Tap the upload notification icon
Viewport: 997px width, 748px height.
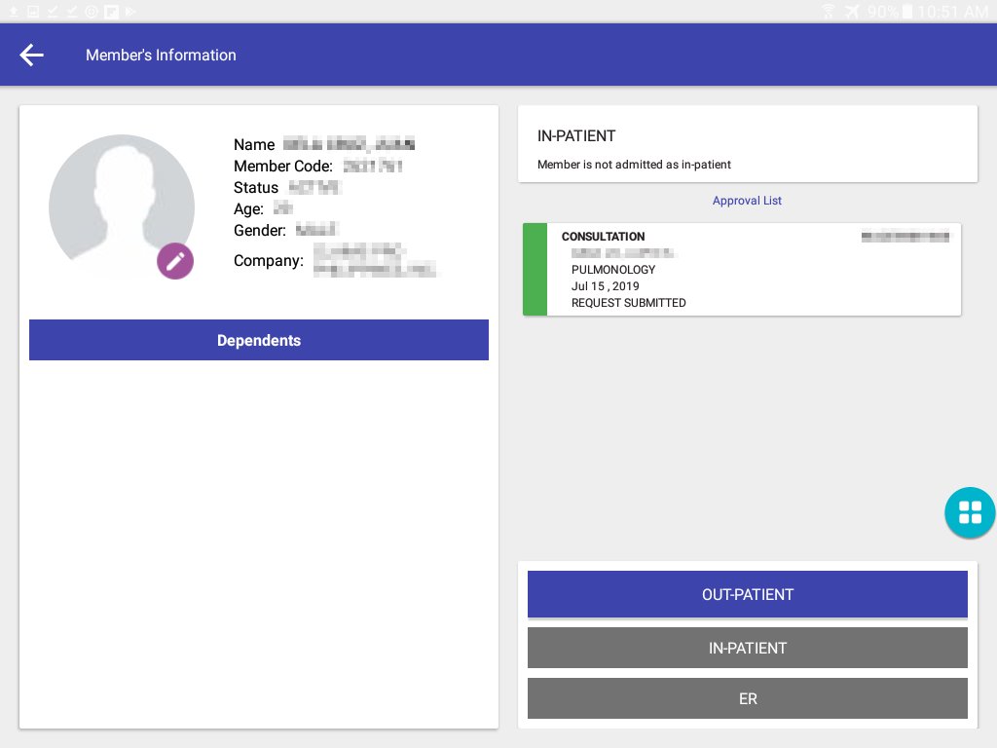click(x=15, y=12)
